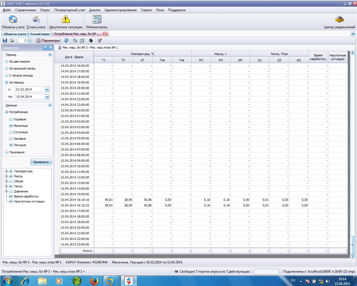Open media player icon on taskbar
Screen dimensions: 357x286
click(x=59, y=281)
